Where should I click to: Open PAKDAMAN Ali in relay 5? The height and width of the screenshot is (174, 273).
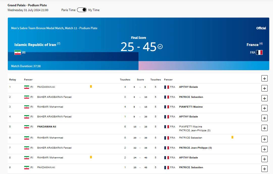pyautogui.click(x=47, y=127)
